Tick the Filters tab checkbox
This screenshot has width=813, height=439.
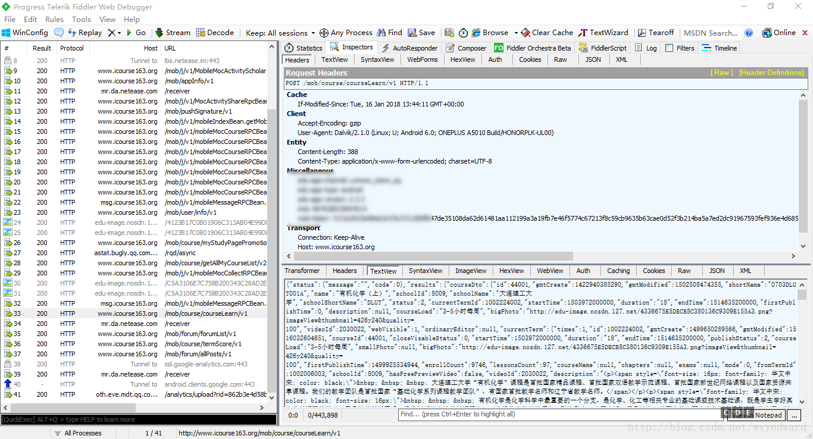click(670, 48)
